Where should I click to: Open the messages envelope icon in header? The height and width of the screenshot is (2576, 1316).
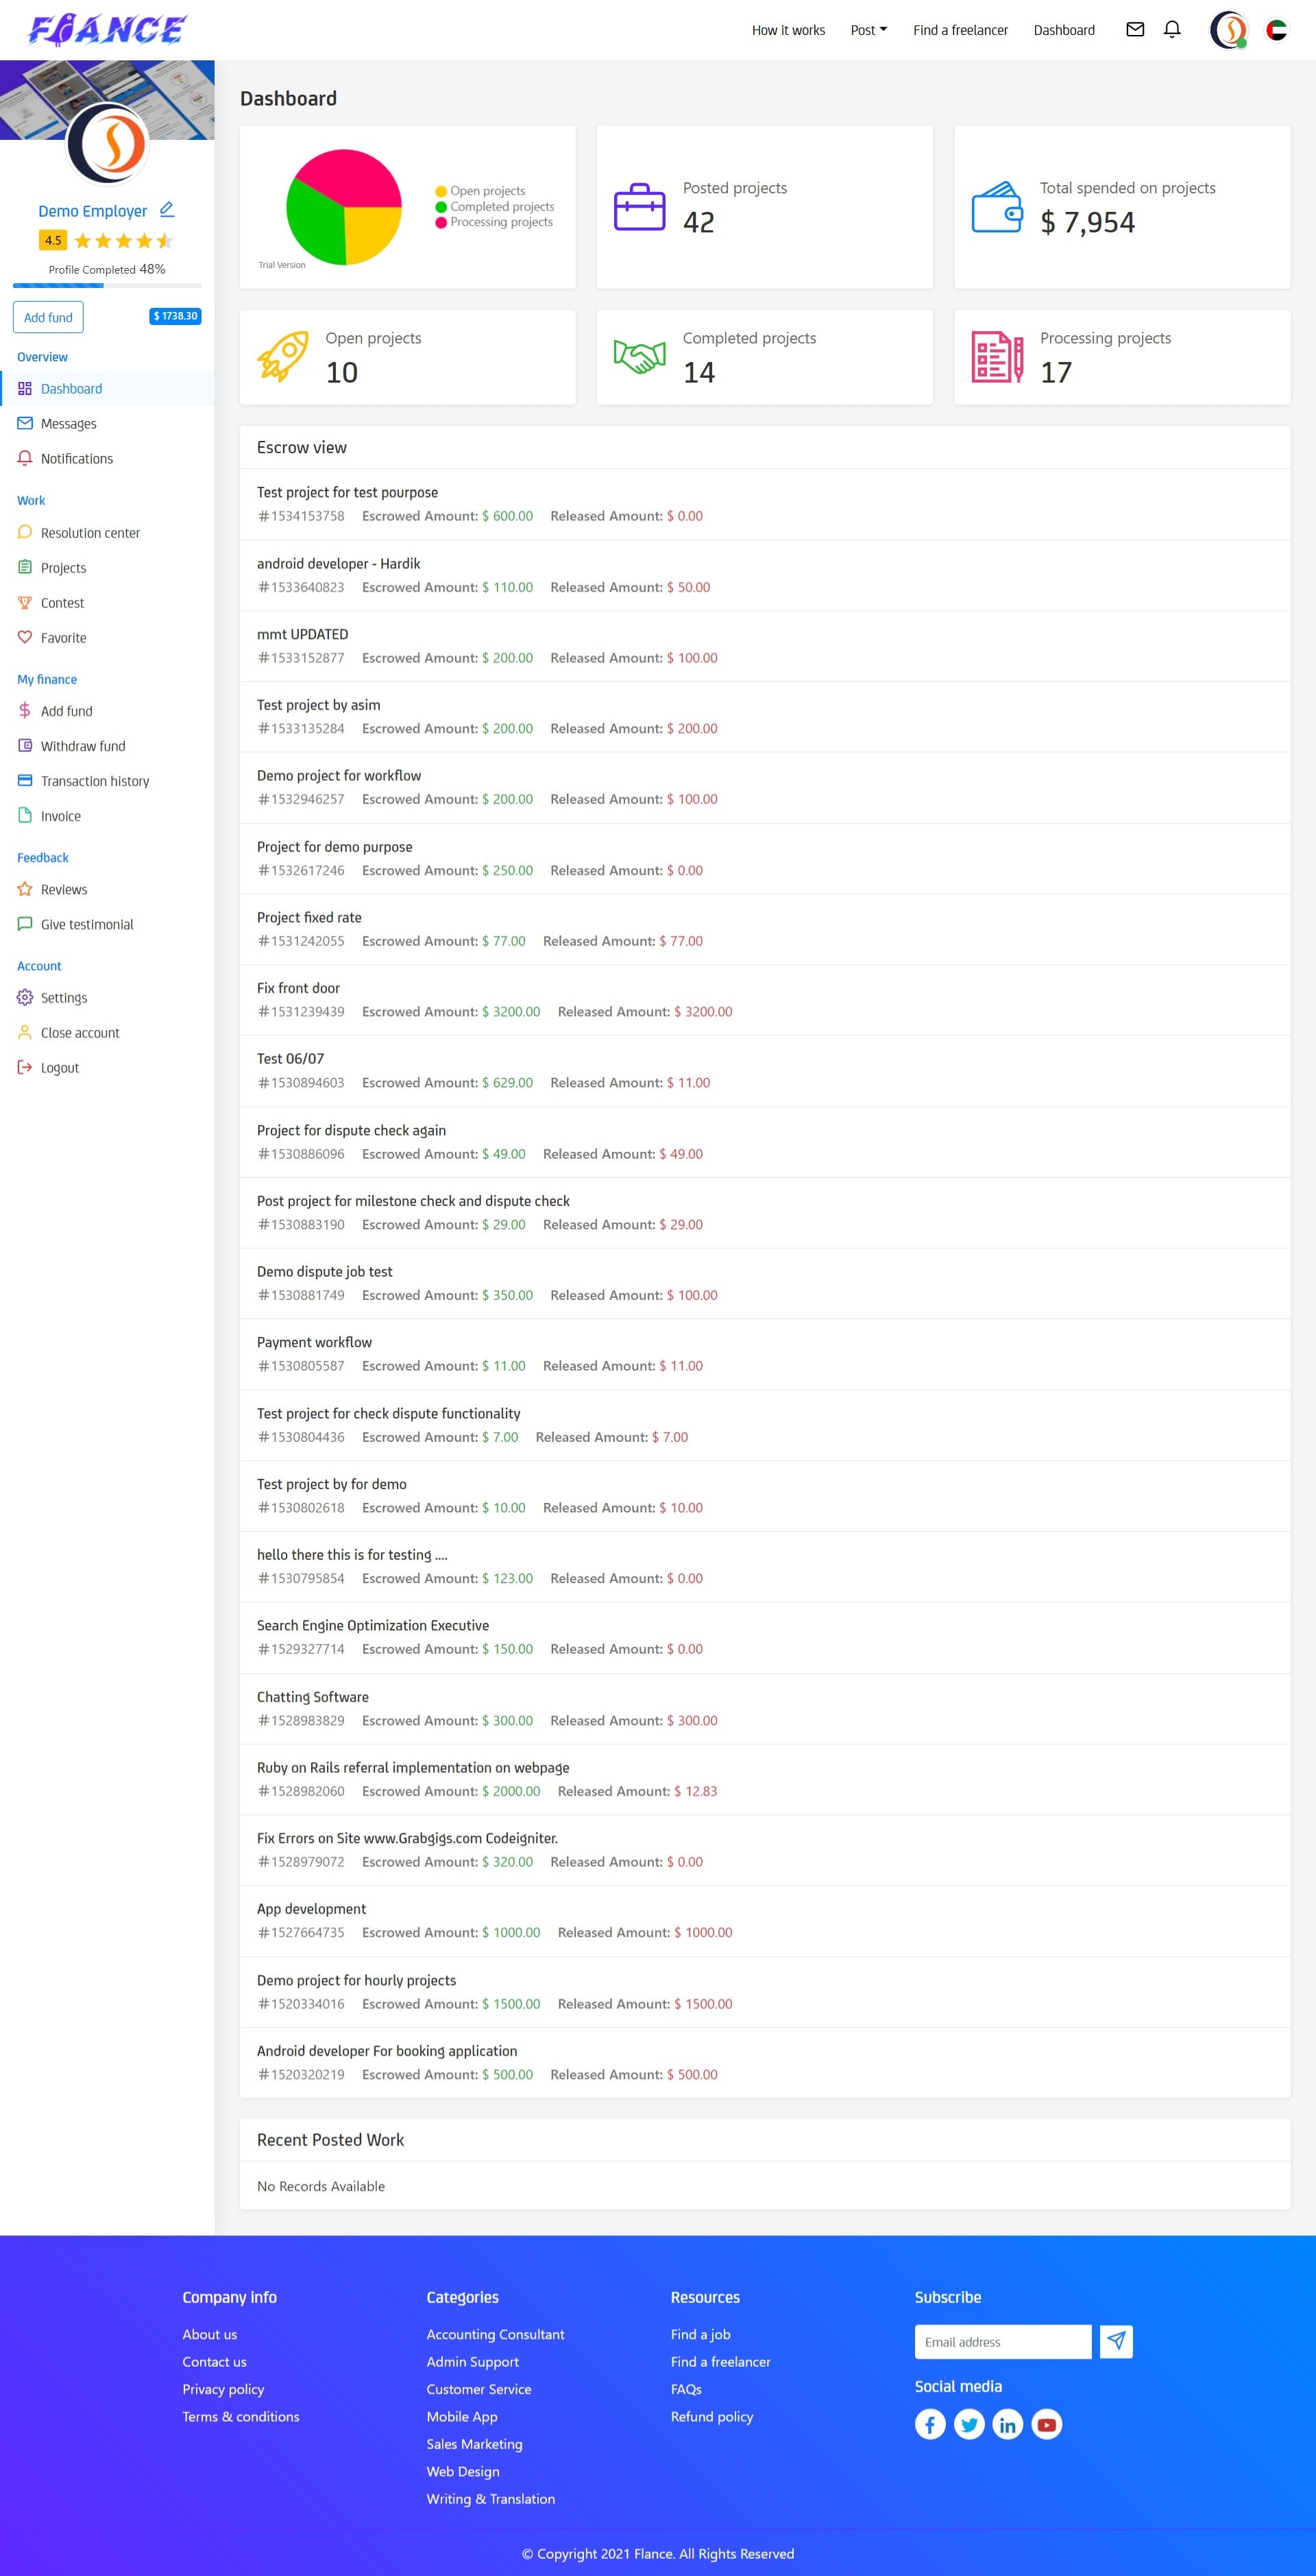(x=1135, y=30)
